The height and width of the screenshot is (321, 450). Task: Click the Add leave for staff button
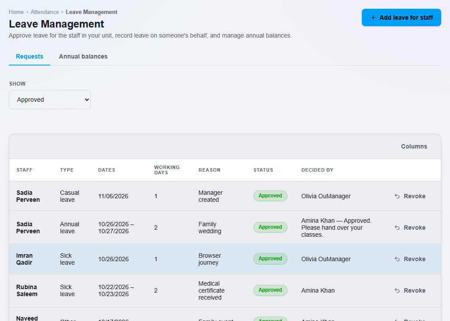401,17
